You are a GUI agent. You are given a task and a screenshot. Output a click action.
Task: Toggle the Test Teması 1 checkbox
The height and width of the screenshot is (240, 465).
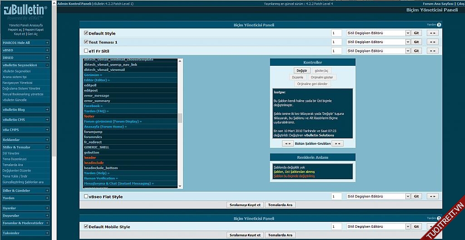(x=86, y=42)
